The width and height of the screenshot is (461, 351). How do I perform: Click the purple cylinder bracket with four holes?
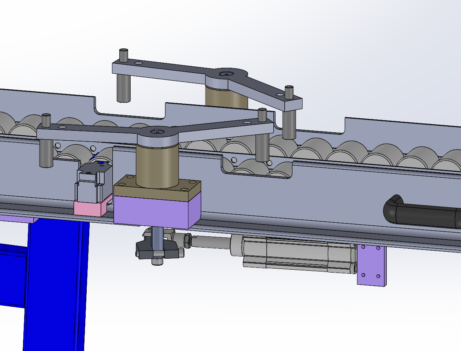click(371, 266)
